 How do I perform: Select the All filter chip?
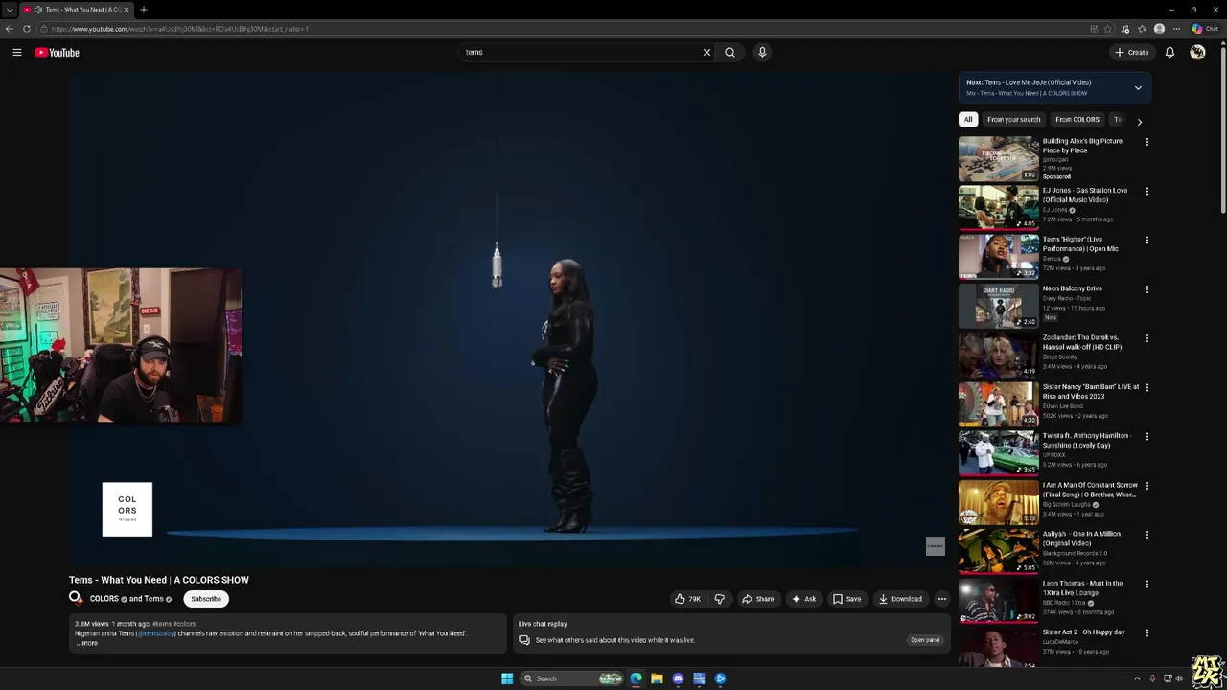pyautogui.click(x=968, y=120)
